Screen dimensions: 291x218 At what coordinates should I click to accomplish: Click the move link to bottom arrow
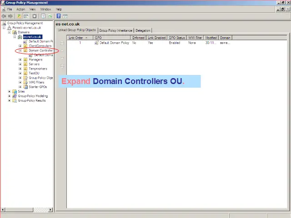point(62,66)
